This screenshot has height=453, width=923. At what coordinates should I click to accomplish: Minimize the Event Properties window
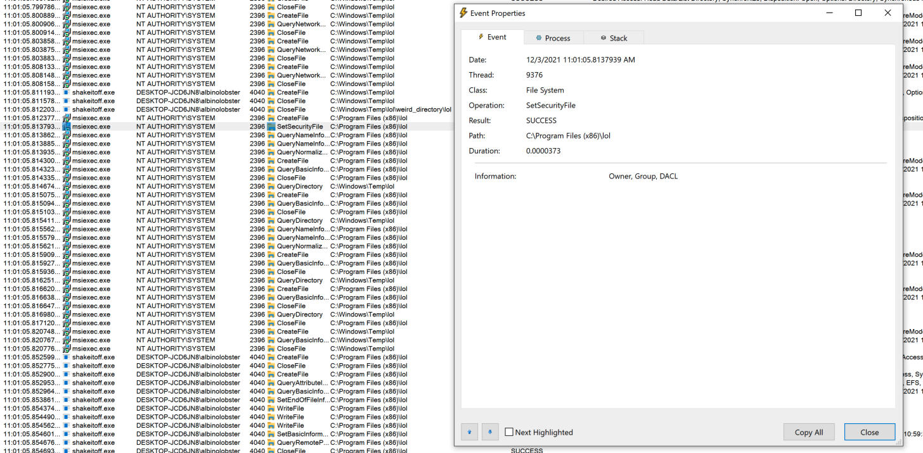click(x=829, y=13)
